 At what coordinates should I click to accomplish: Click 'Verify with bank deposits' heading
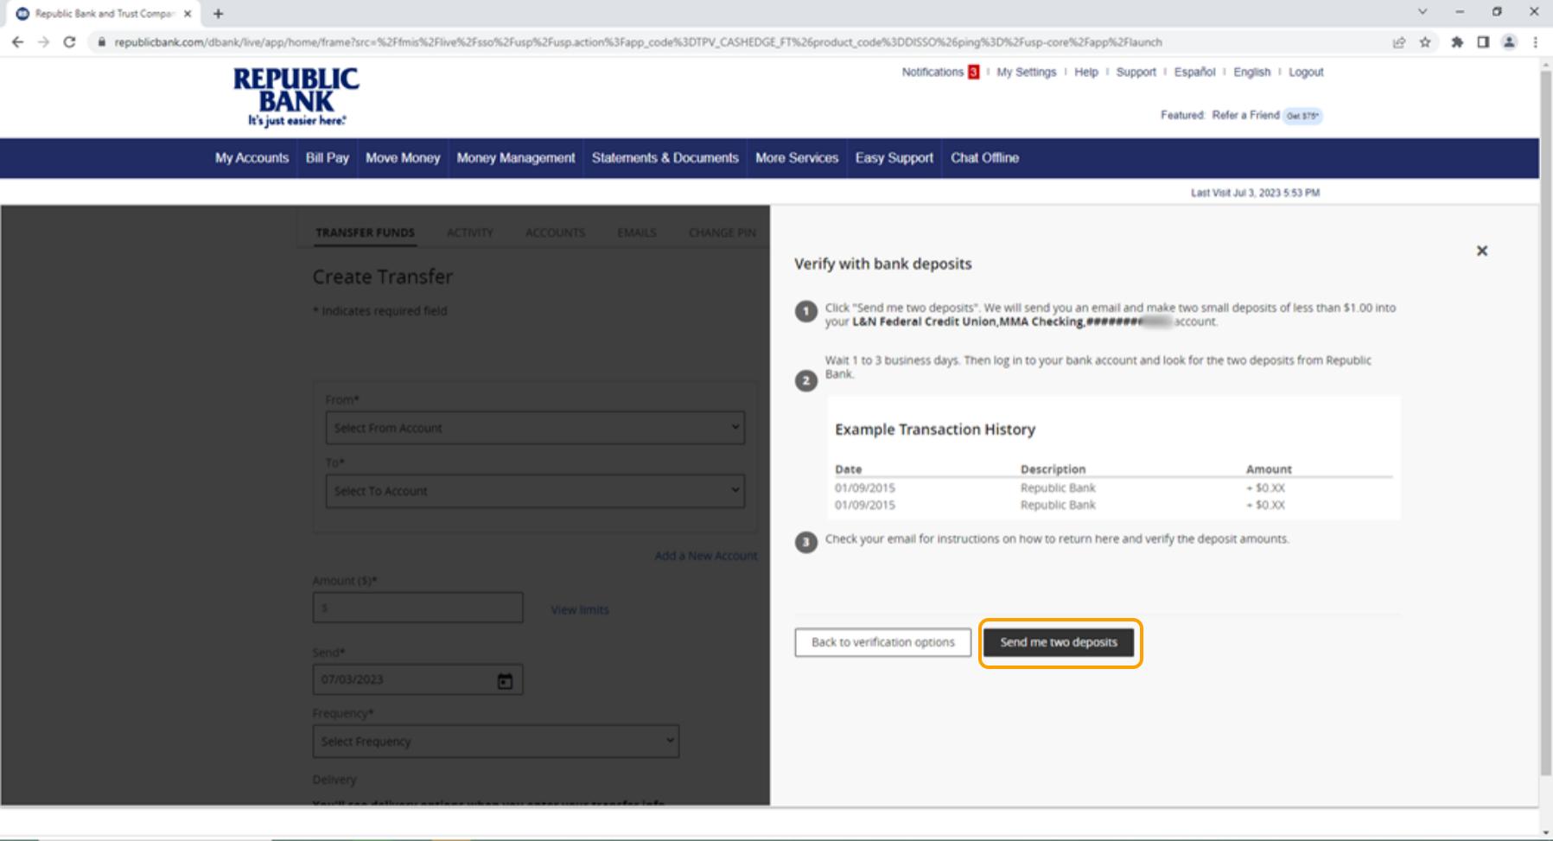883,264
